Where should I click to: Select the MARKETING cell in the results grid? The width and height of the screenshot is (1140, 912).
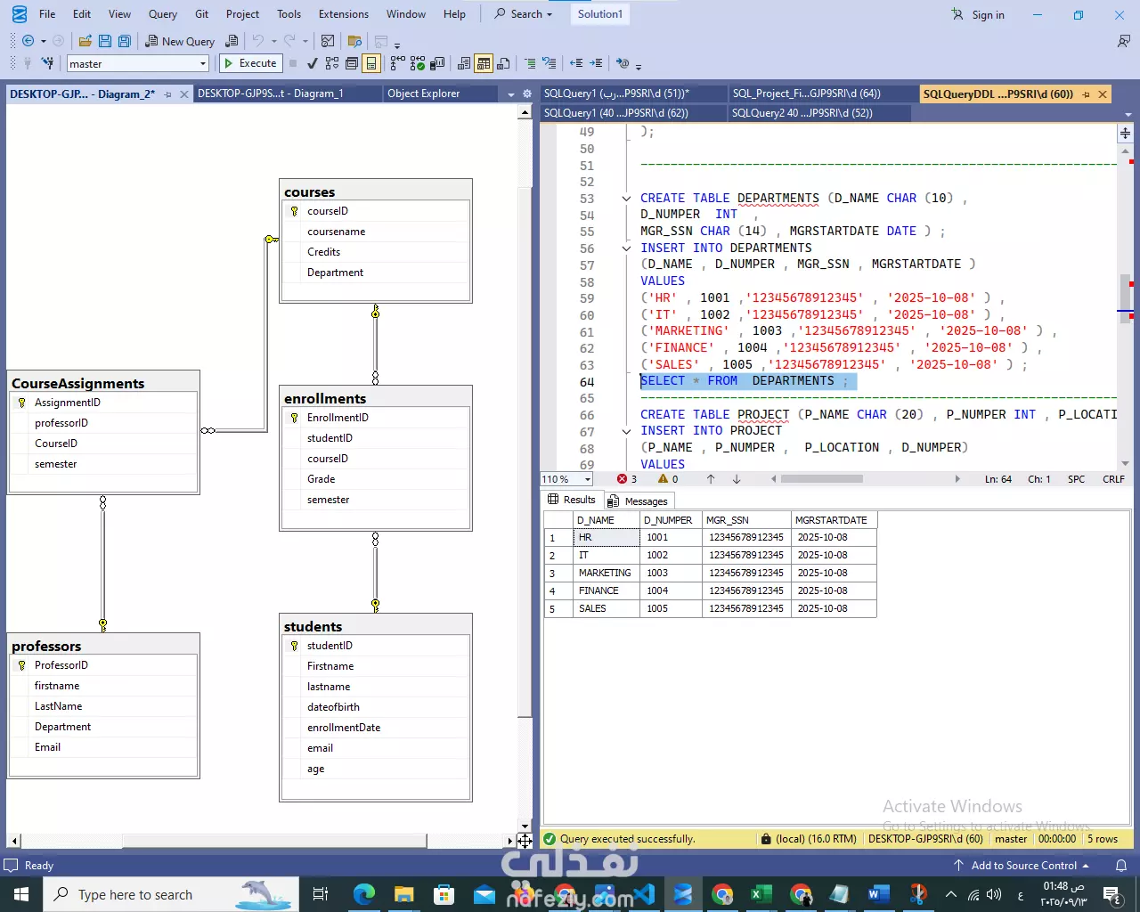click(x=607, y=573)
